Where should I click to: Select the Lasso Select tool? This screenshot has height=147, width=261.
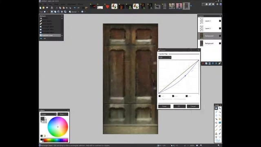click(216, 112)
